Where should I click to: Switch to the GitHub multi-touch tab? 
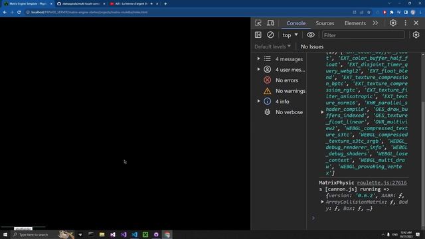coord(80,4)
